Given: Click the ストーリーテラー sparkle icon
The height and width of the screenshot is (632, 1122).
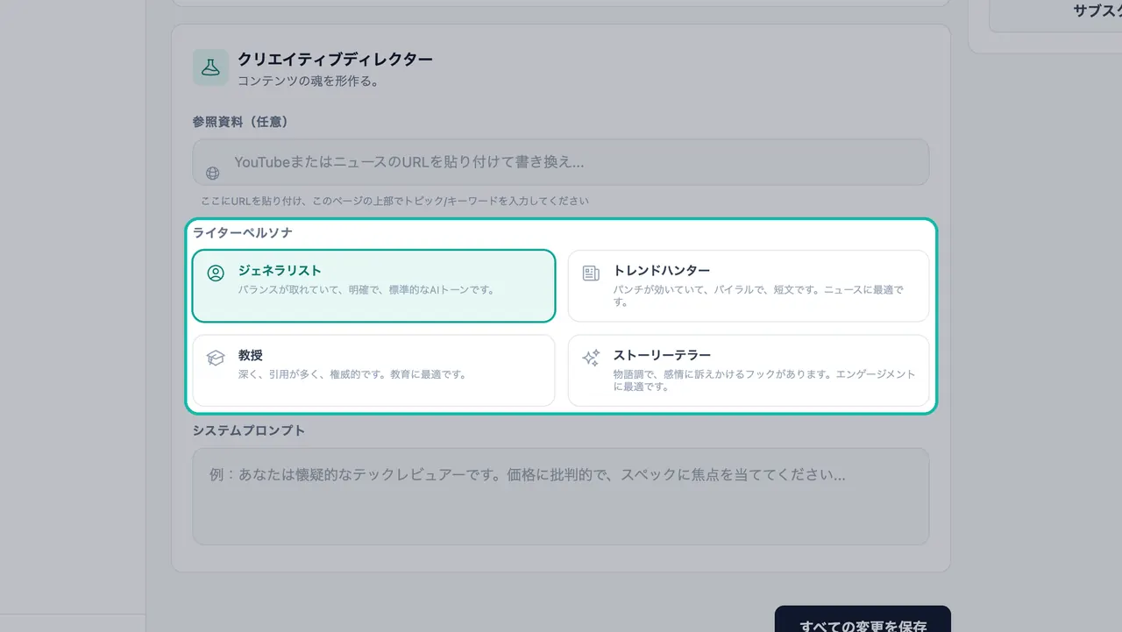Looking at the screenshot, I should 591,358.
